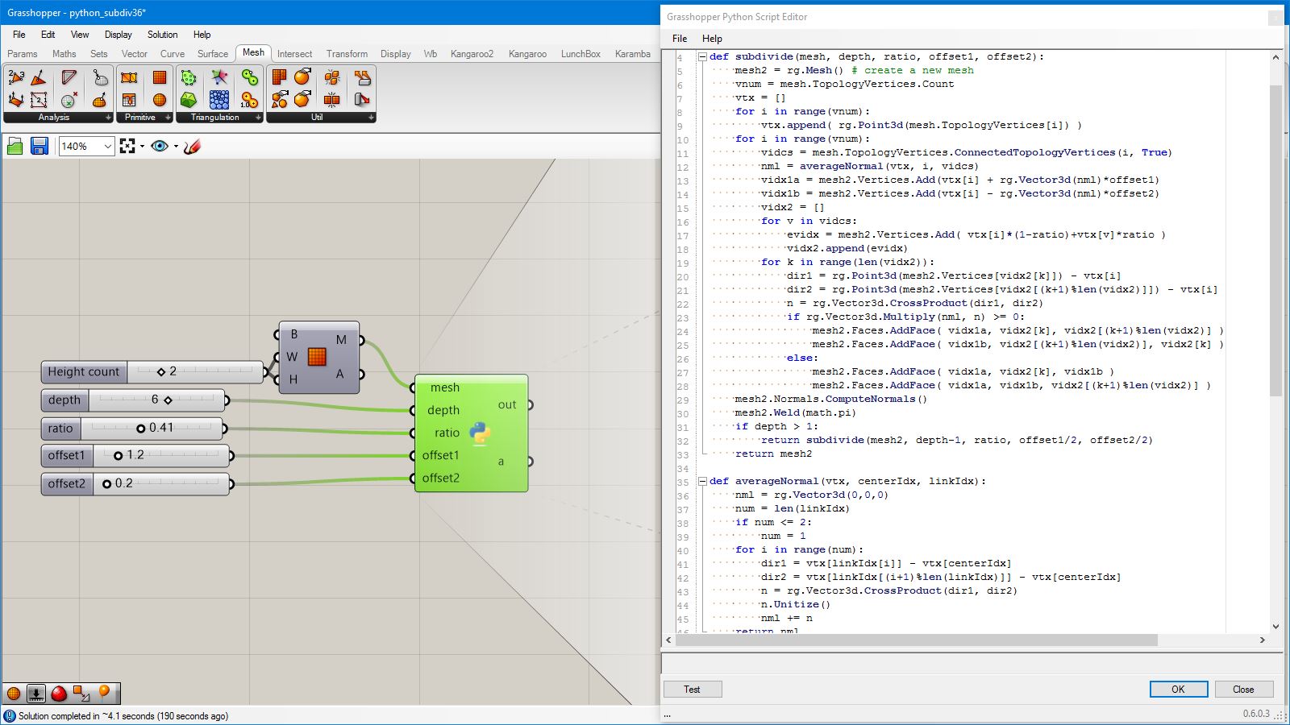Expand the Analysis panel group

point(108,118)
